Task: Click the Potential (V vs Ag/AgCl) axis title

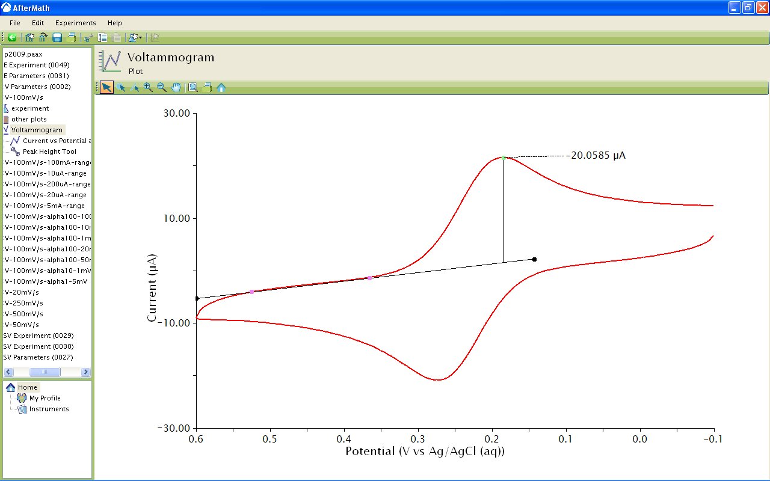Action: 425,451
